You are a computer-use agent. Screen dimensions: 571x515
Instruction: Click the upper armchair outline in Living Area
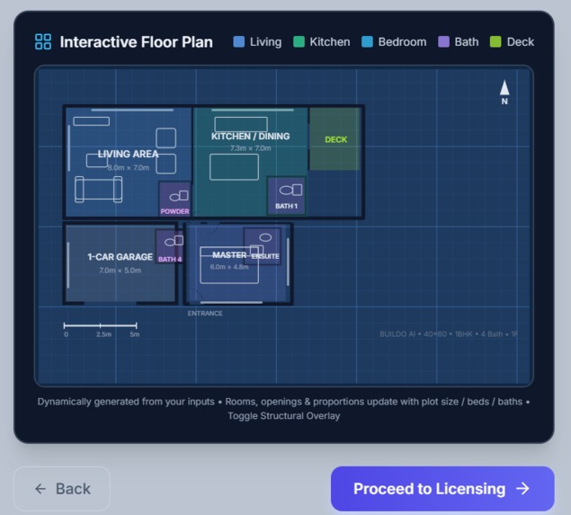pos(166,138)
